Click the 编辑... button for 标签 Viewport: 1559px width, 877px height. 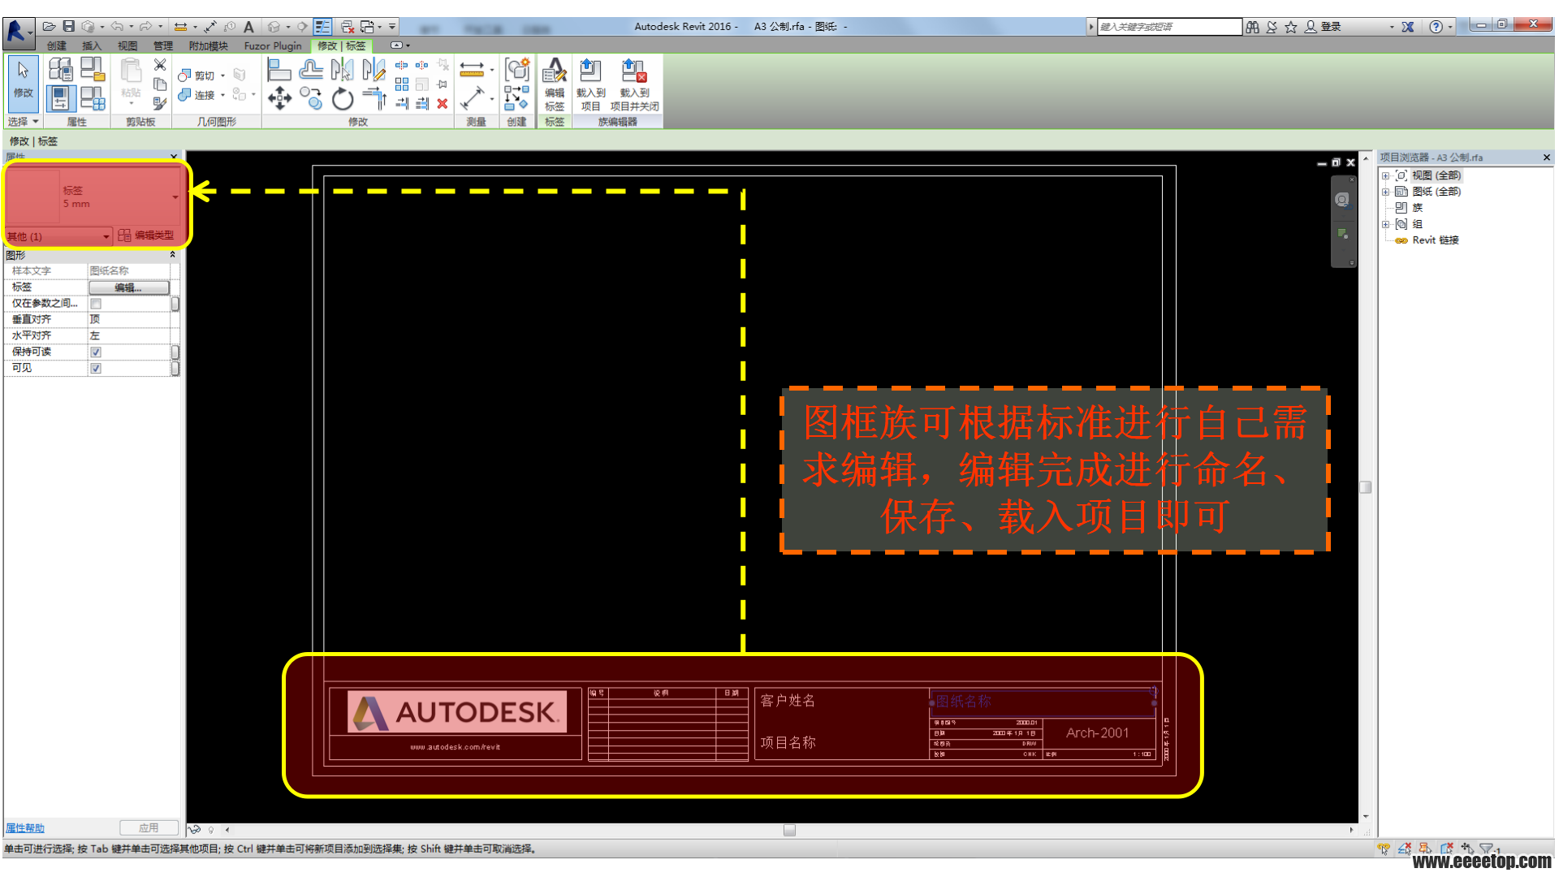coord(128,287)
